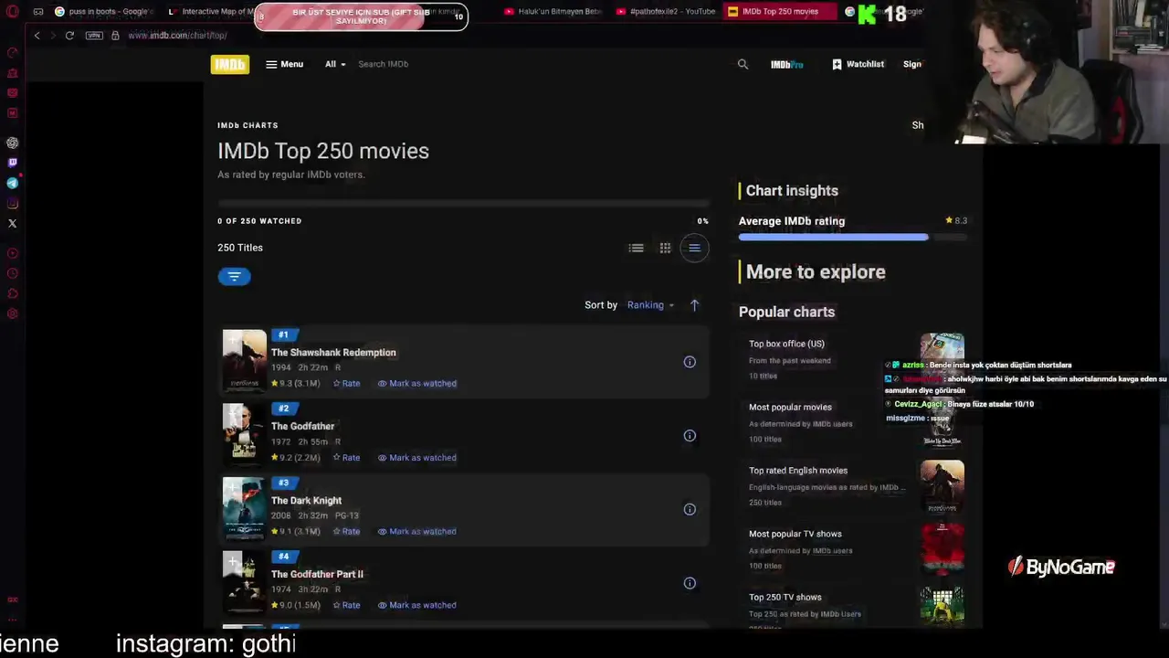Rate The Shawshank Redemption star
The width and height of the screenshot is (1169, 658).
point(346,384)
